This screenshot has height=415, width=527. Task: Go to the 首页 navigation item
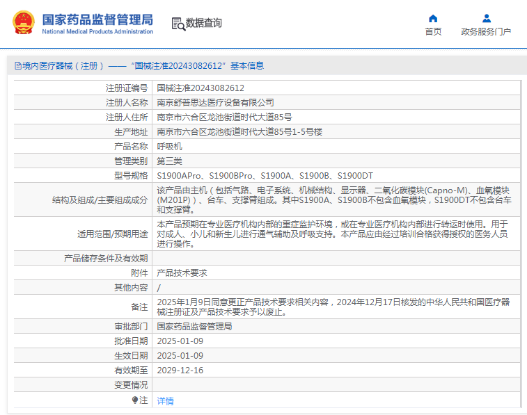pyautogui.click(x=433, y=32)
